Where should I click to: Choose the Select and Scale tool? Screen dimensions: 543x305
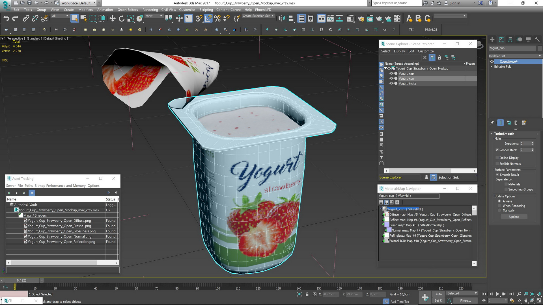[x=131, y=19]
